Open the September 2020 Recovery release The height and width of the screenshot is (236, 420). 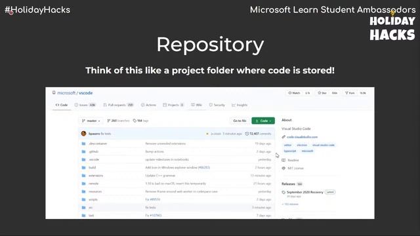pos(304,192)
